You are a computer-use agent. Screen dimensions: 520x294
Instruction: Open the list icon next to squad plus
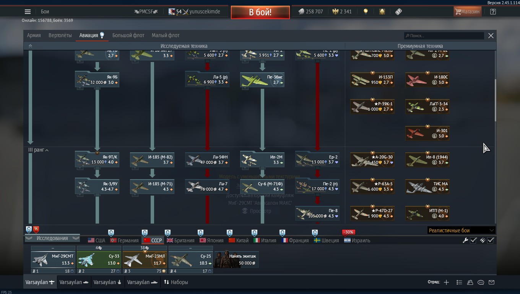pyautogui.click(x=459, y=282)
